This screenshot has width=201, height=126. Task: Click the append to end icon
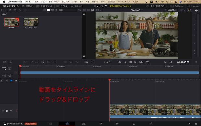point(31,62)
